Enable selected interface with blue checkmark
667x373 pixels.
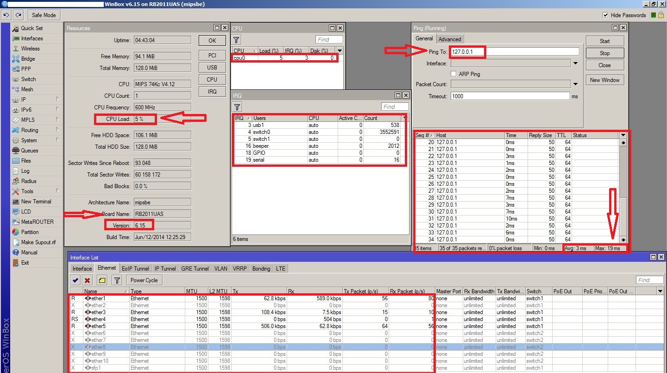[x=76, y=280]
